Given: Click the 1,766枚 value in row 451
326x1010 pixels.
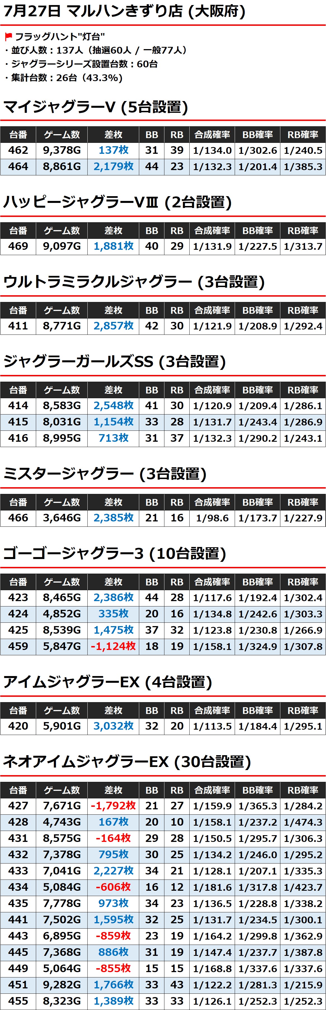Looking at the screenshot, I should pyautogui.click(x=113, y=985).
